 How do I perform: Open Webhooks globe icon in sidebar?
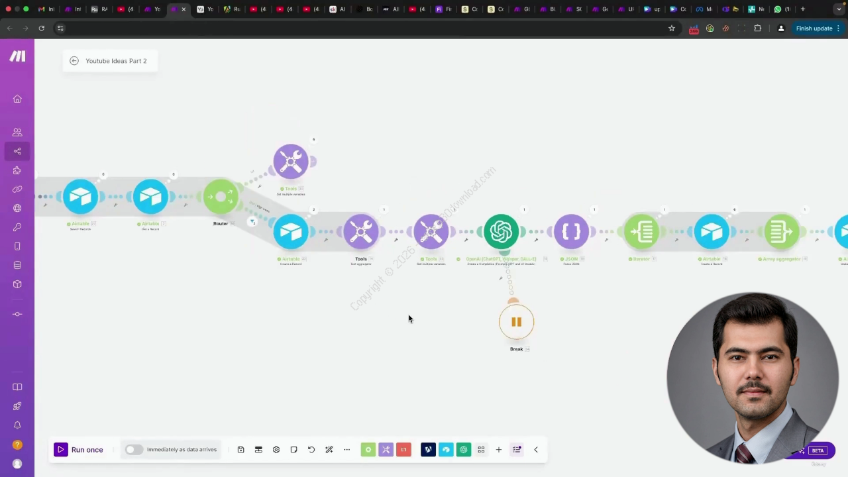coord(17,208)
